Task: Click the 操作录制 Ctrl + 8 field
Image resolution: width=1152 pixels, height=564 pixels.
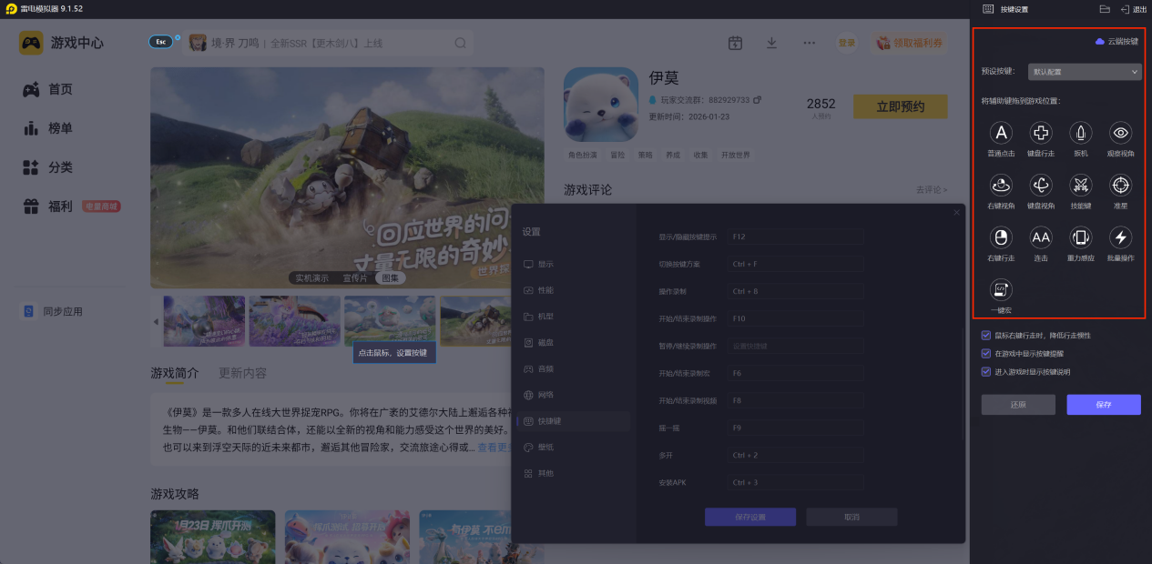Action: click(794, 291)
